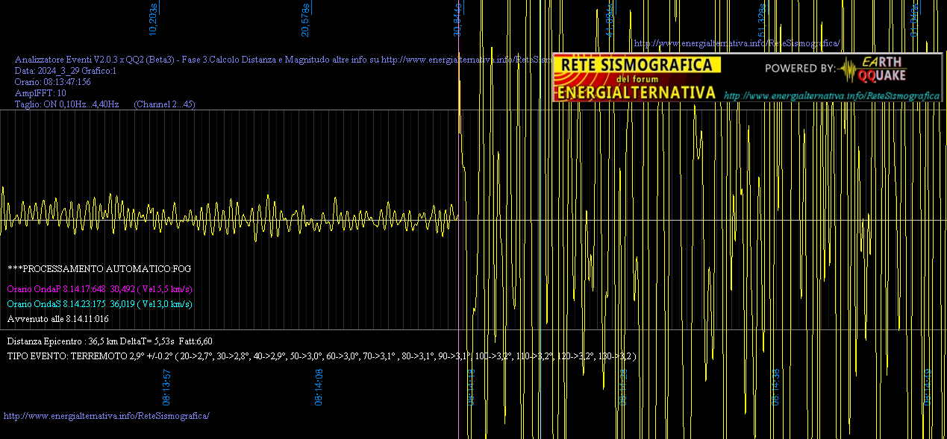Click the '20,678s' top time label

tap(305, 19)
